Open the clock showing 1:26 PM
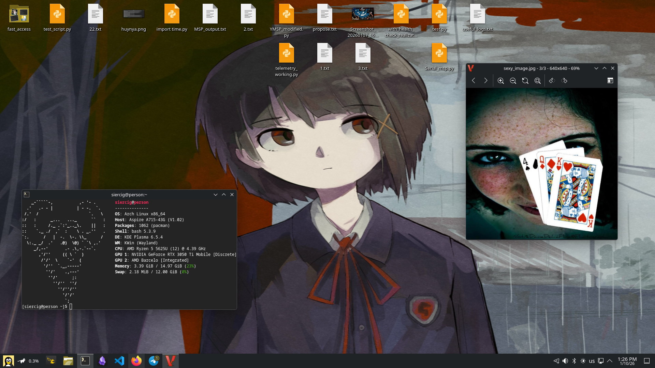 click(627, 361)
